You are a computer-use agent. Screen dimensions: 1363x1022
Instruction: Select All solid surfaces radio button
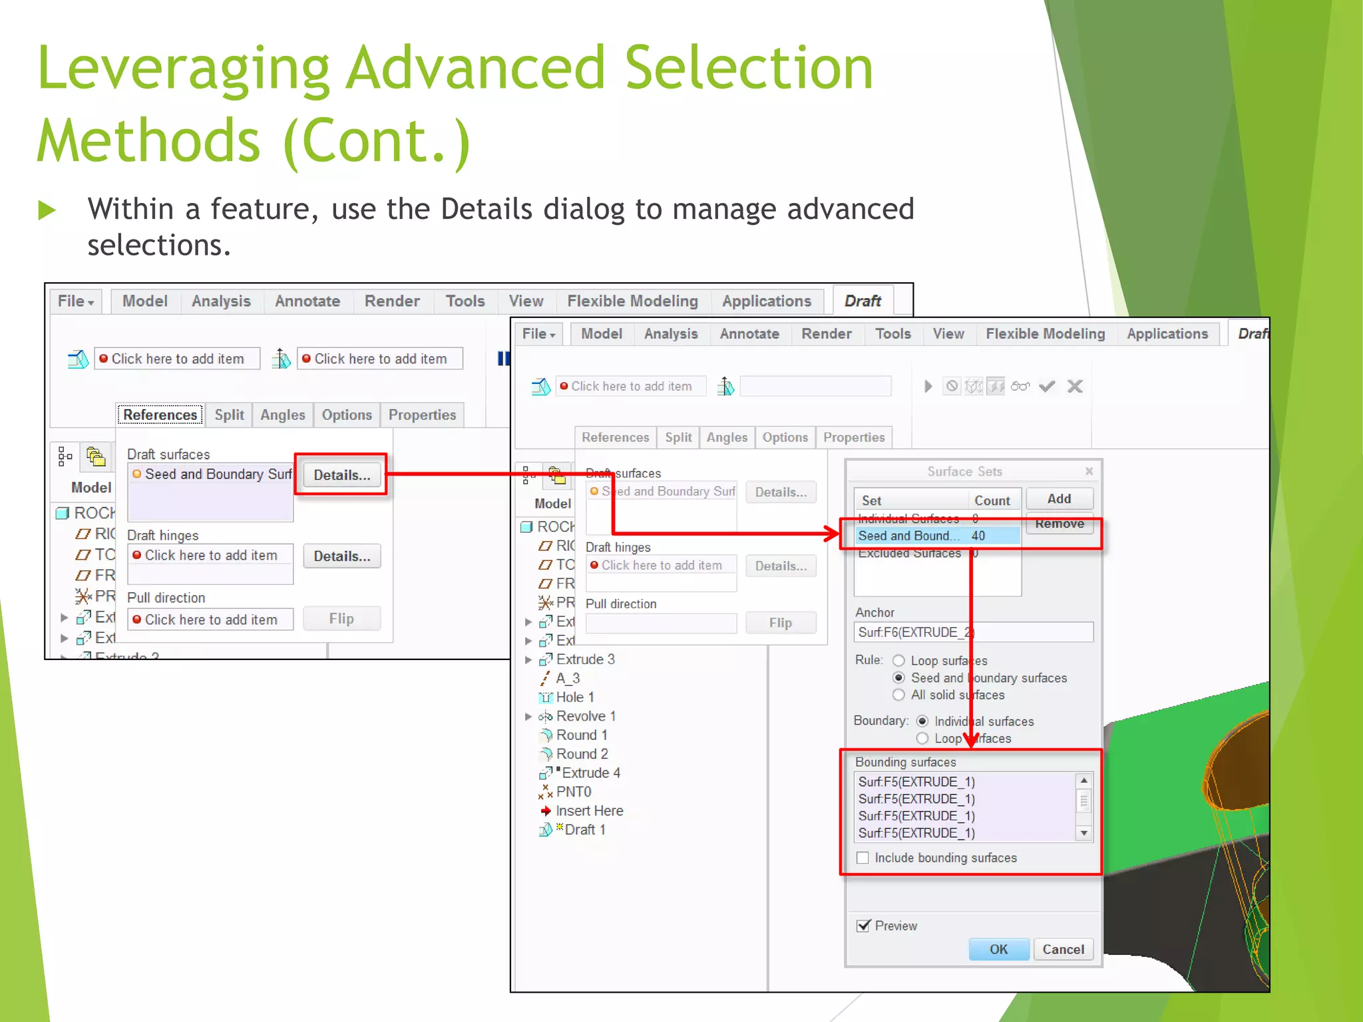[x=898, y=695]
